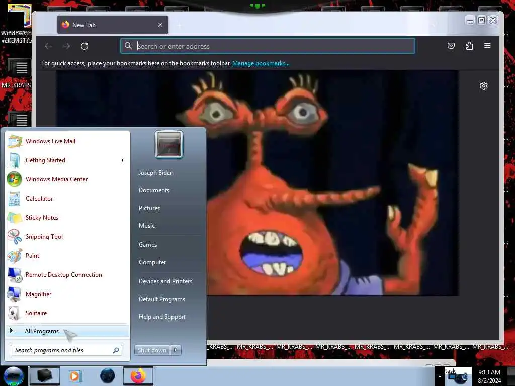Viewport: 515px width, 386px height.
Task: Open the clock showing 9:13 AM
Action: point(489,376)
